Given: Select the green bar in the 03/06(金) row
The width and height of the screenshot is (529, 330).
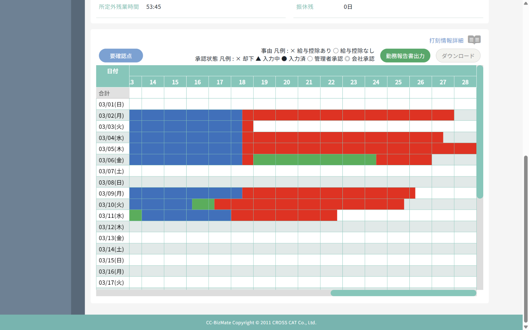Looking at the screenshot, I should coord(314,160).
